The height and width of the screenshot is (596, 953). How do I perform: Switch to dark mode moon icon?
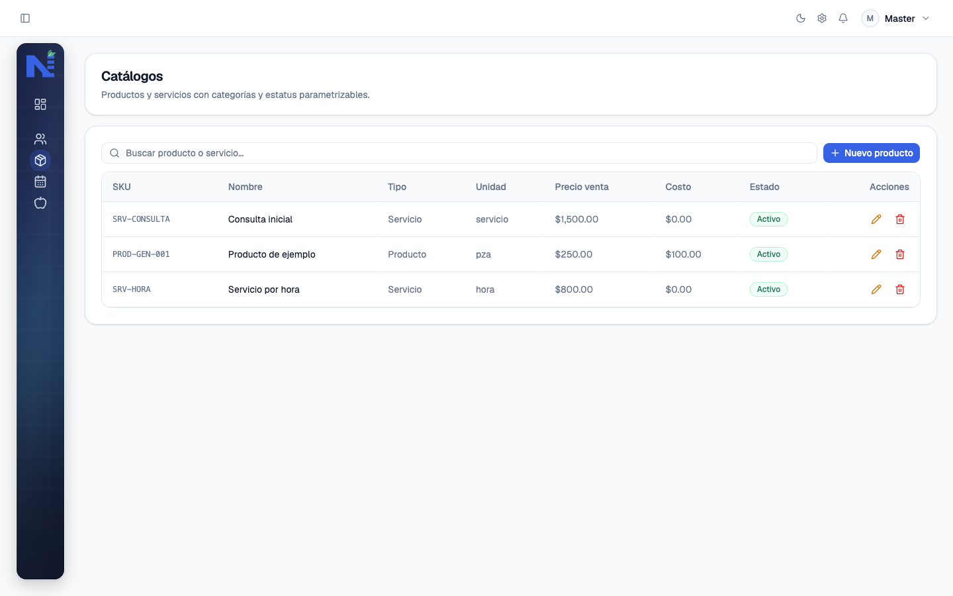tap(801, 19)
